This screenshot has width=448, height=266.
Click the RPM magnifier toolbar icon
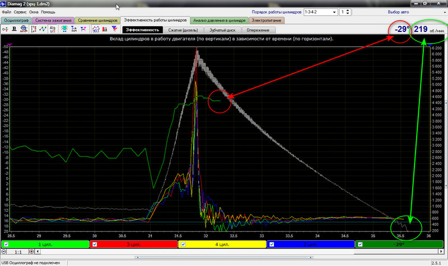[24, 29]
